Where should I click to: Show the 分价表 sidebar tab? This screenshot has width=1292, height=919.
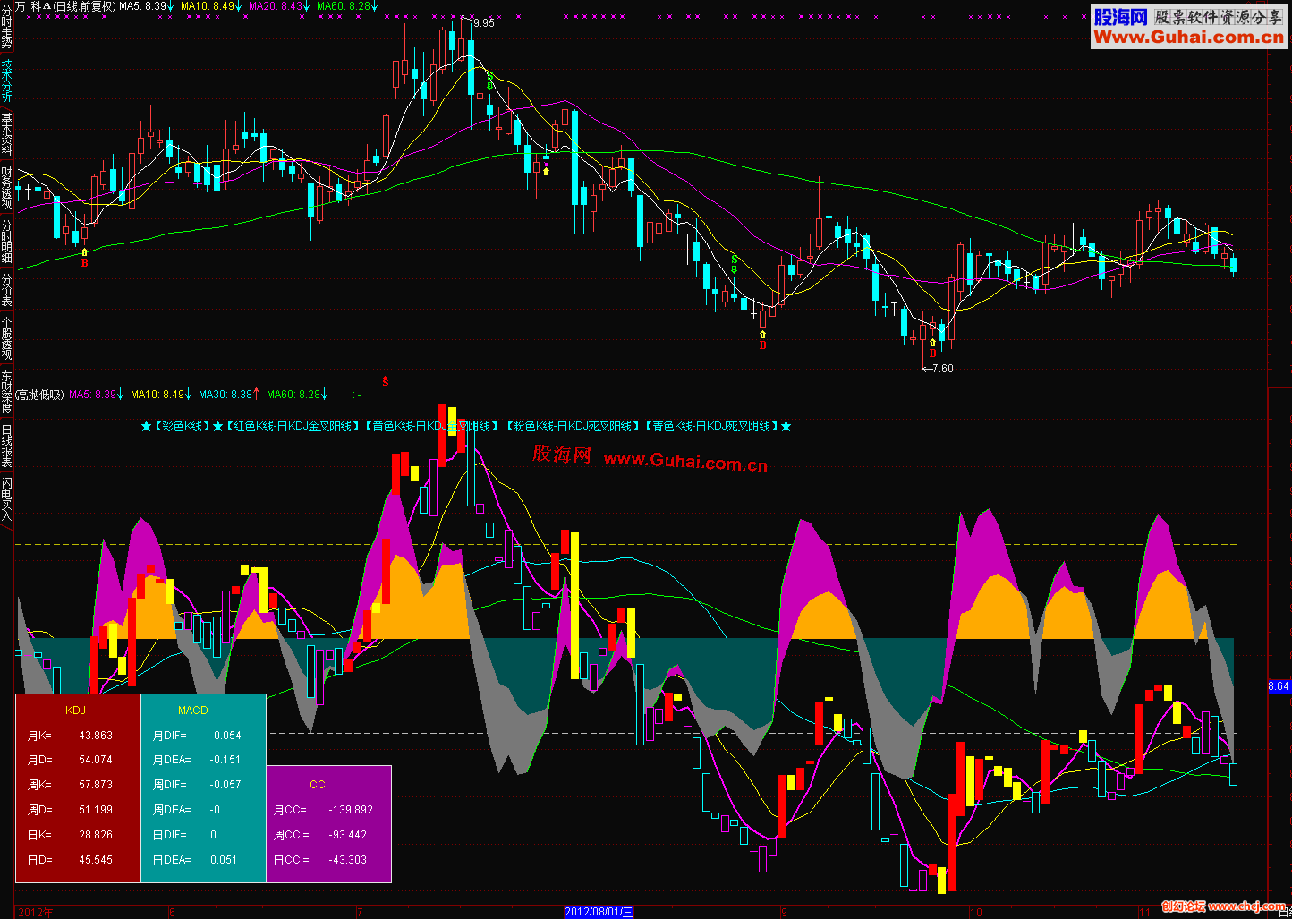6,290
